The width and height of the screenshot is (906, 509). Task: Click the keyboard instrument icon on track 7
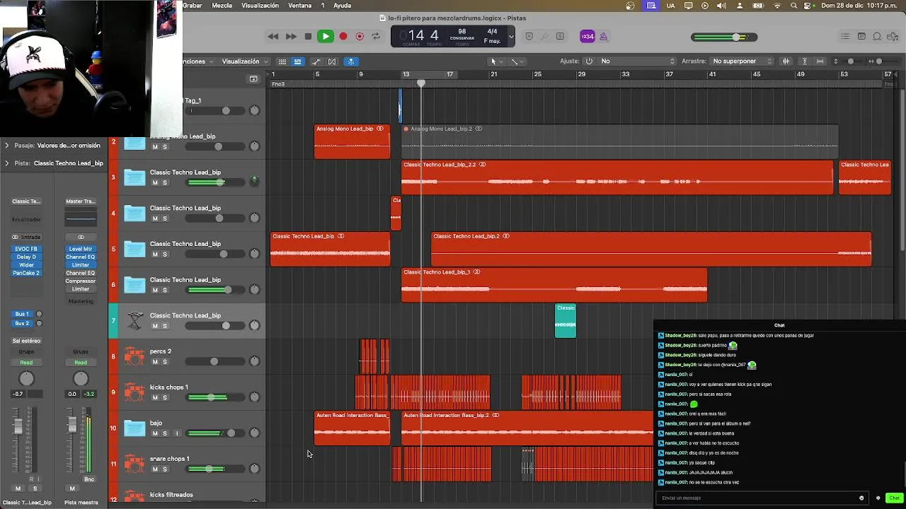pyautogui.click(x=134, y=321)
